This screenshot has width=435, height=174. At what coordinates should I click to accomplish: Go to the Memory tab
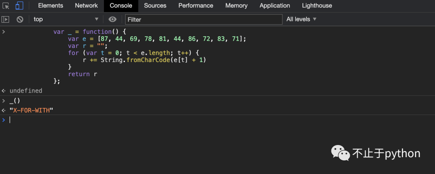pos(236,6)
